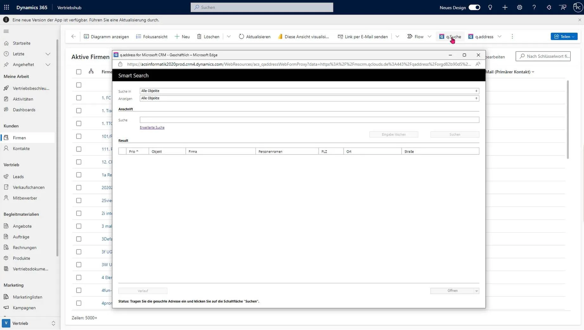Open the settings gear in header

point(520,7)
